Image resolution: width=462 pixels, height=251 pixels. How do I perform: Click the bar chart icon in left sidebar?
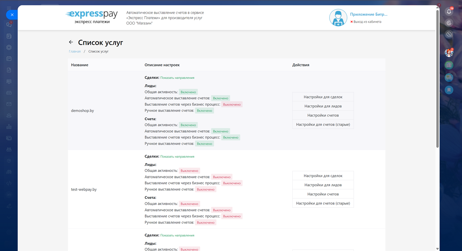[x=9, y=127]
